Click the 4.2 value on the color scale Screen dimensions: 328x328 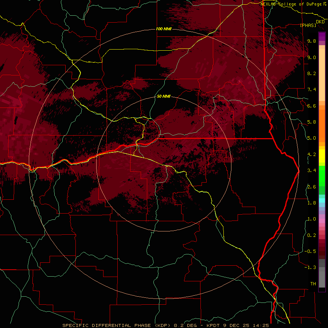[x=312, y=155]
